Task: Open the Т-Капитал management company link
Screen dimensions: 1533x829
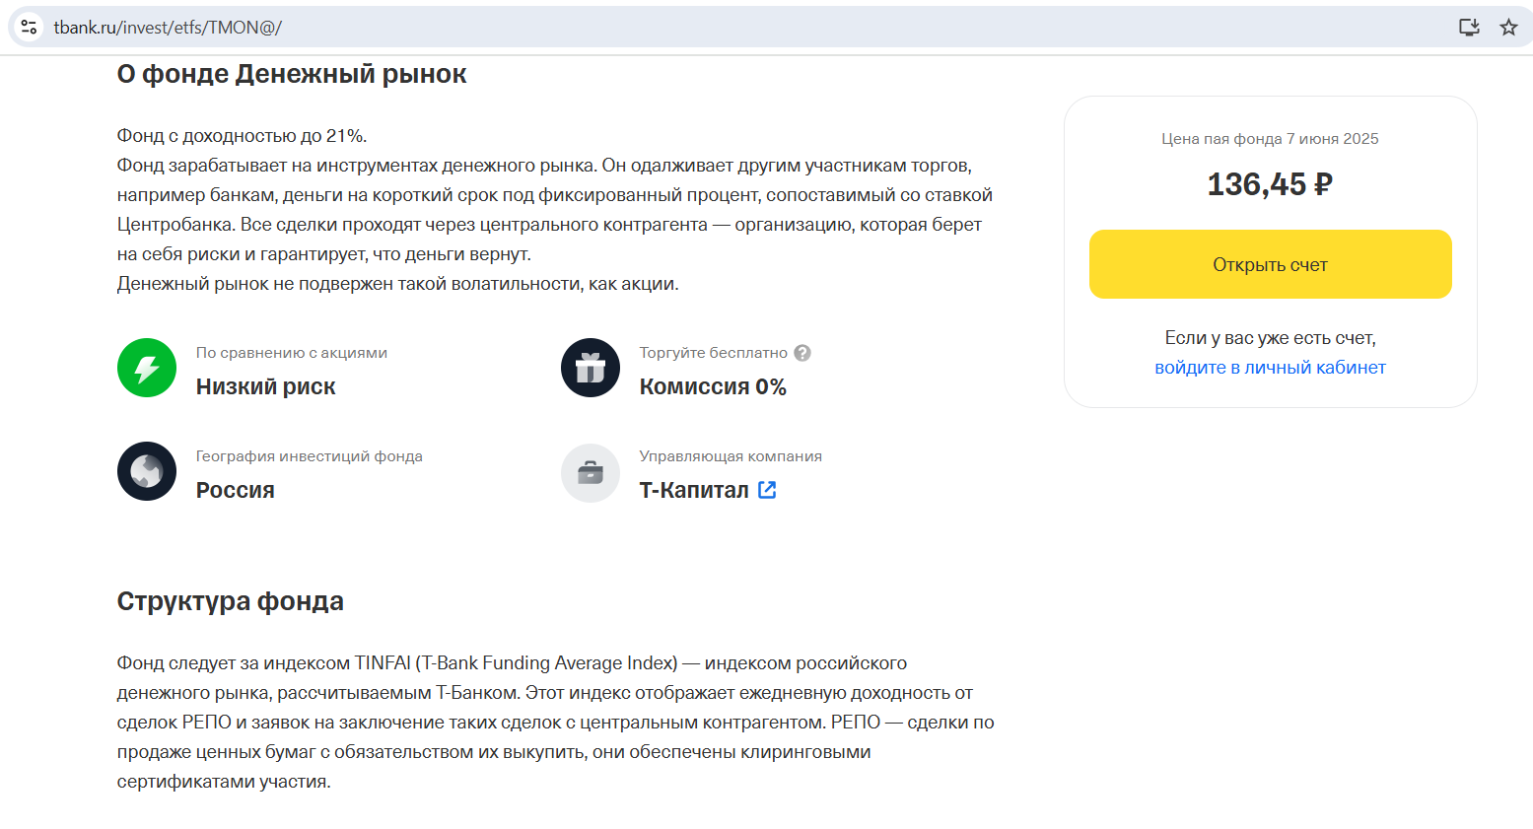Action: click(694, 490)
